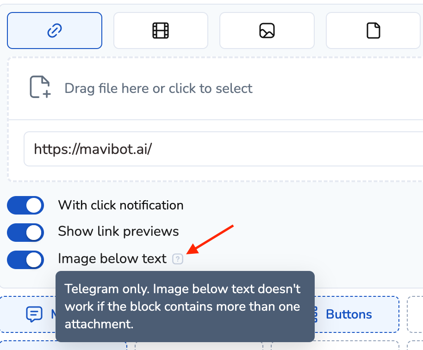Click the question mark help icon

(178, 259)
